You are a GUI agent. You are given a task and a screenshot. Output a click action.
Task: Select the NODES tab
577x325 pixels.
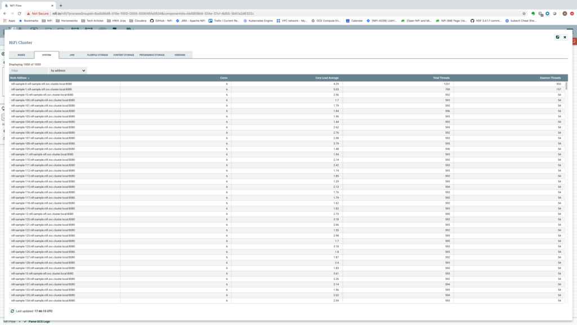pos(21,55)
